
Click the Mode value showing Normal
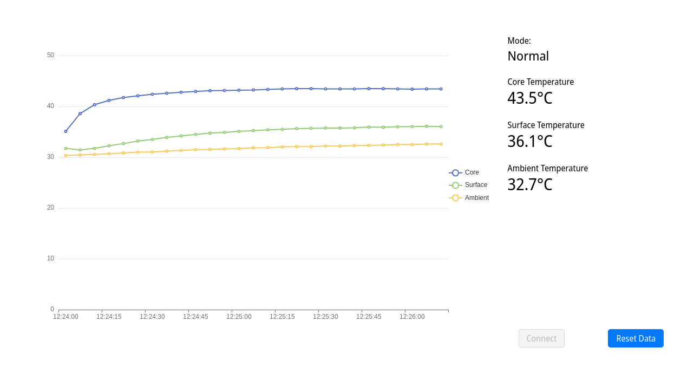pyautogui.click(x=528, y=56)
